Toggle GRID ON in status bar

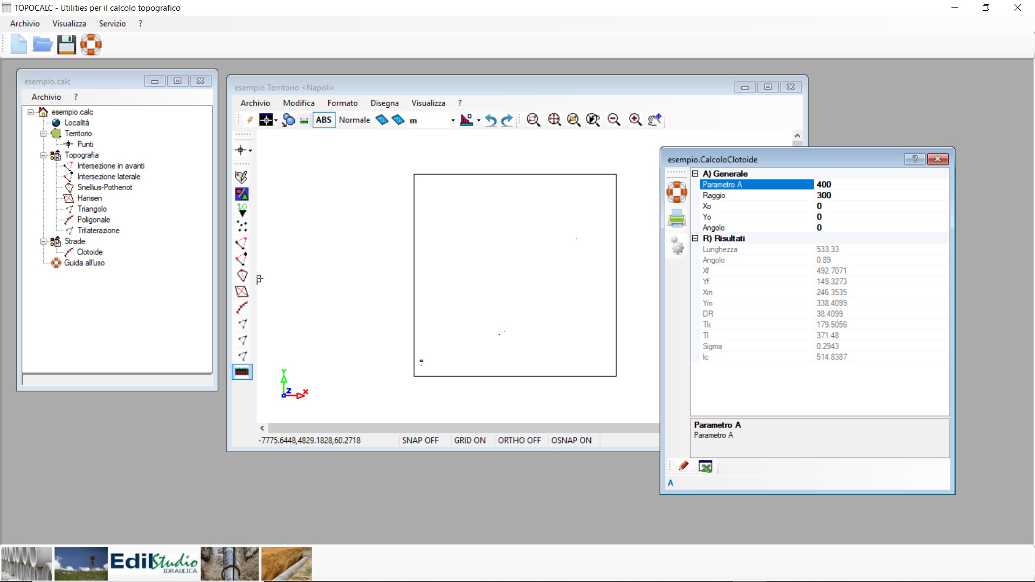pyautogui.click(x=470, y=440)
